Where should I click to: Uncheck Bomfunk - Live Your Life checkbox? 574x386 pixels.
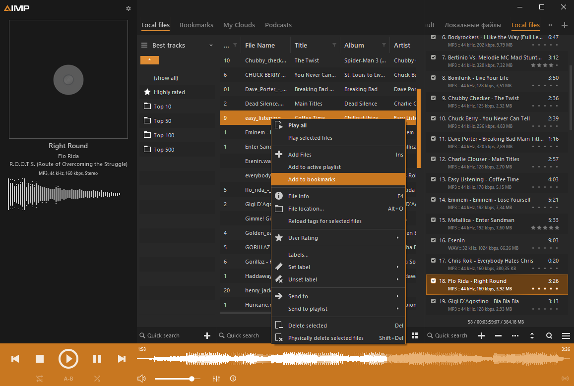434,77
